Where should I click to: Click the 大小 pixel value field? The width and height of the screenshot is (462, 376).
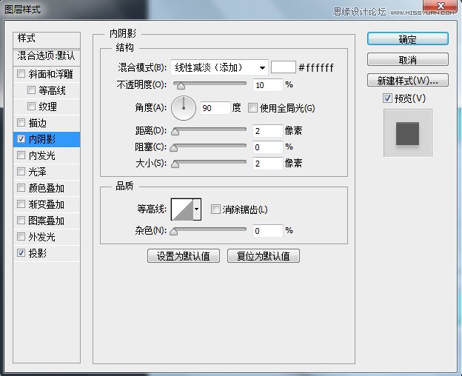pyautogui.click(x=268, y=163)
